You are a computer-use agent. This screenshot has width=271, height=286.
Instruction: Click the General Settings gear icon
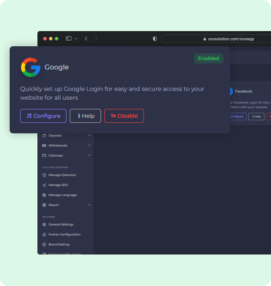(44, 225)
